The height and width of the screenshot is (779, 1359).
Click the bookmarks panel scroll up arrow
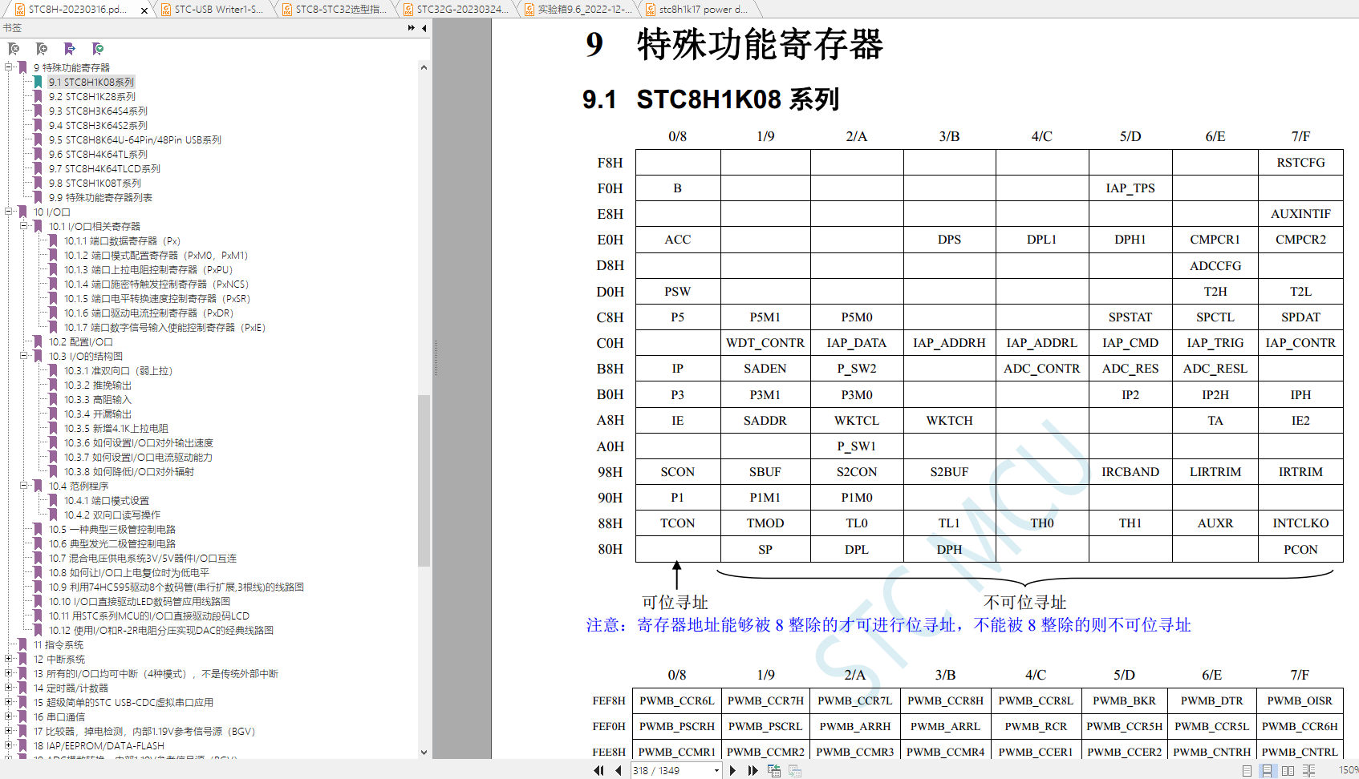pos(424,67)
